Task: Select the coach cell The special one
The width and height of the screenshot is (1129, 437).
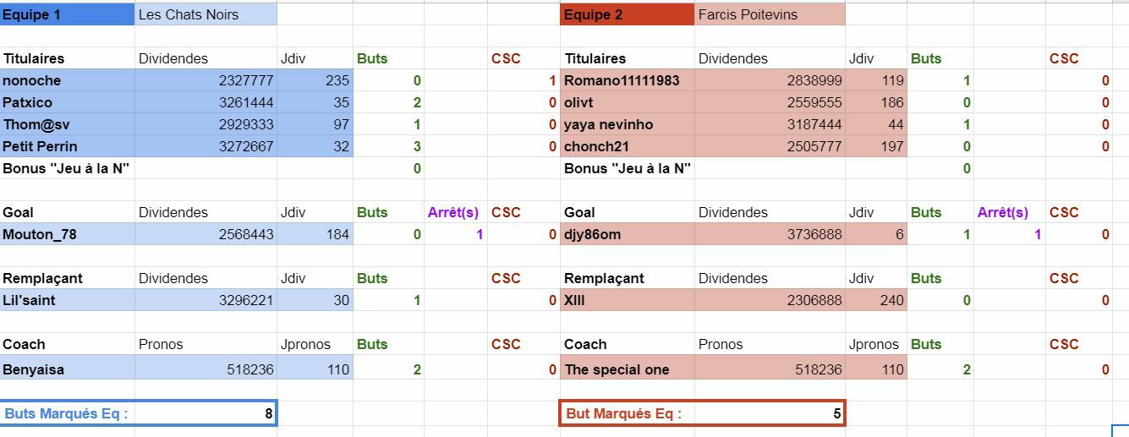Action: (x=627, y=369)
